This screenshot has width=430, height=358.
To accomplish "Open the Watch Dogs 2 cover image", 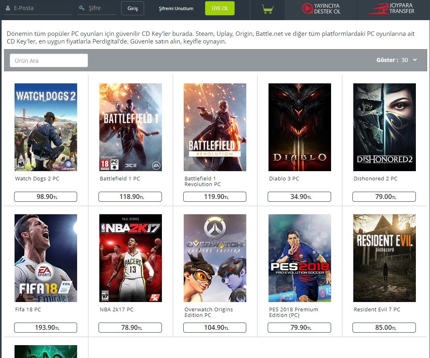I will (46, 127).
